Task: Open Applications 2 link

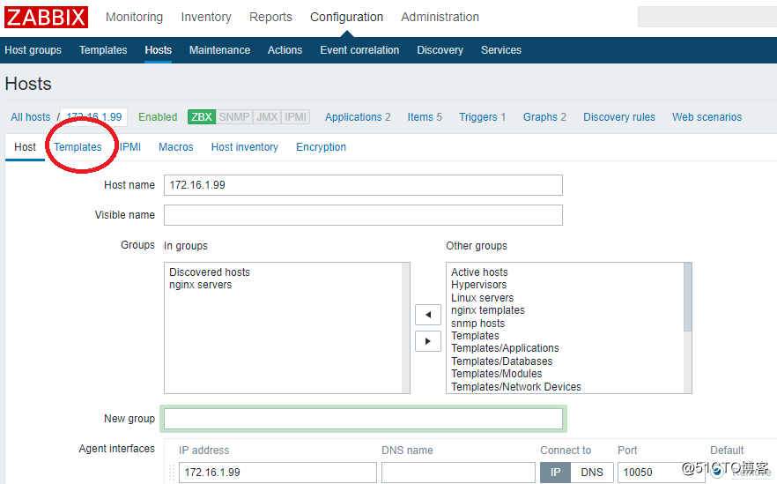Action: click(x=358, y=117)
